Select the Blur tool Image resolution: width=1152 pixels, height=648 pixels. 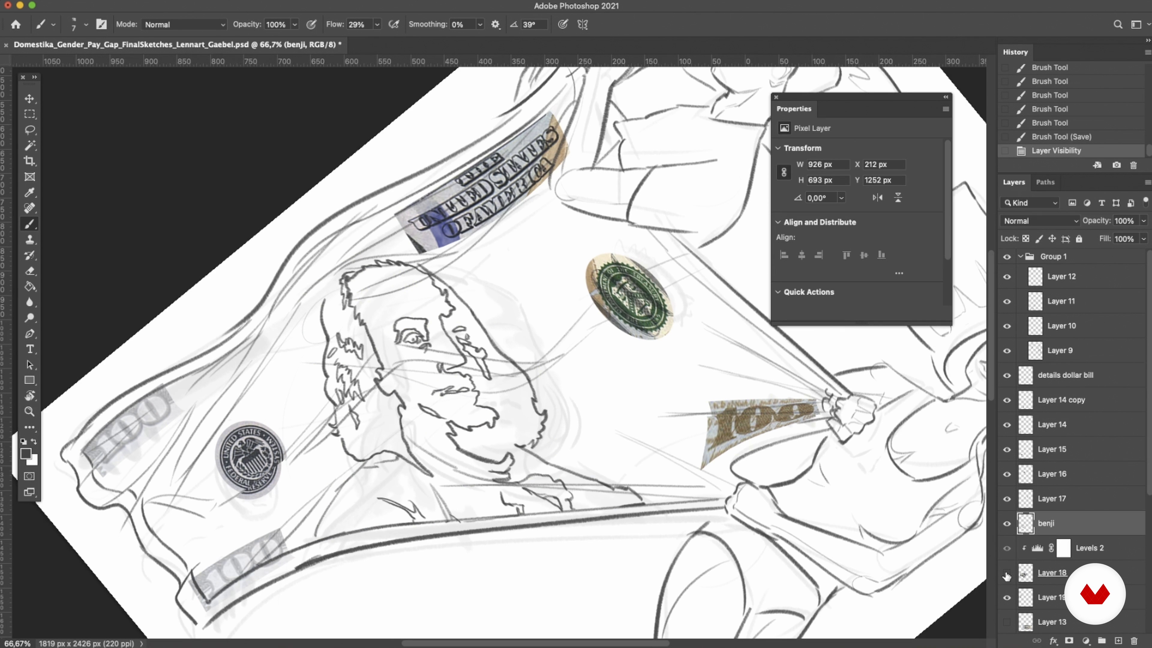pyautogui.click(x=29, y=302)
